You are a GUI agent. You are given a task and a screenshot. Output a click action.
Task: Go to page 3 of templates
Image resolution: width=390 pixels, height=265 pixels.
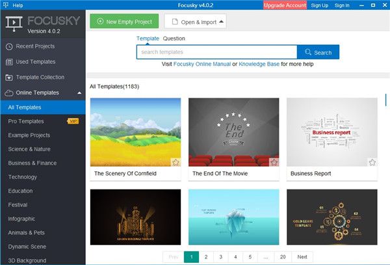[220, 257]
